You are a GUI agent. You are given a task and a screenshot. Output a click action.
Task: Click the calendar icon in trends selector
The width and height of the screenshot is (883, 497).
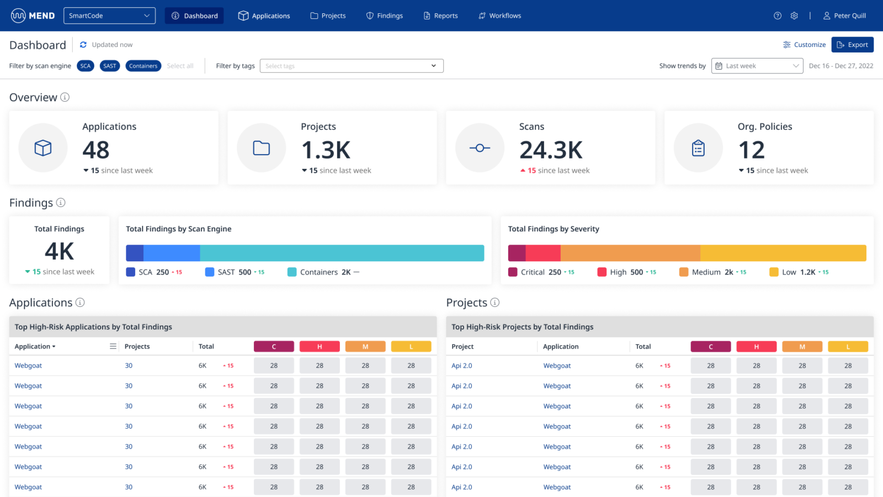[719, 66]
